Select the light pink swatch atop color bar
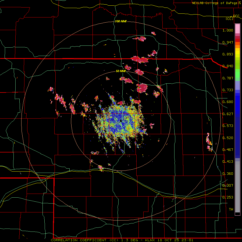This screenshot has width=242, height=242. coord(237,29)
